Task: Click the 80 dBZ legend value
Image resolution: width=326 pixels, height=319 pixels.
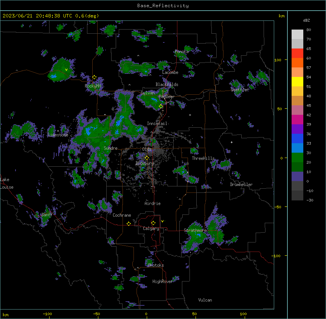Action: (x=309, y=30)
